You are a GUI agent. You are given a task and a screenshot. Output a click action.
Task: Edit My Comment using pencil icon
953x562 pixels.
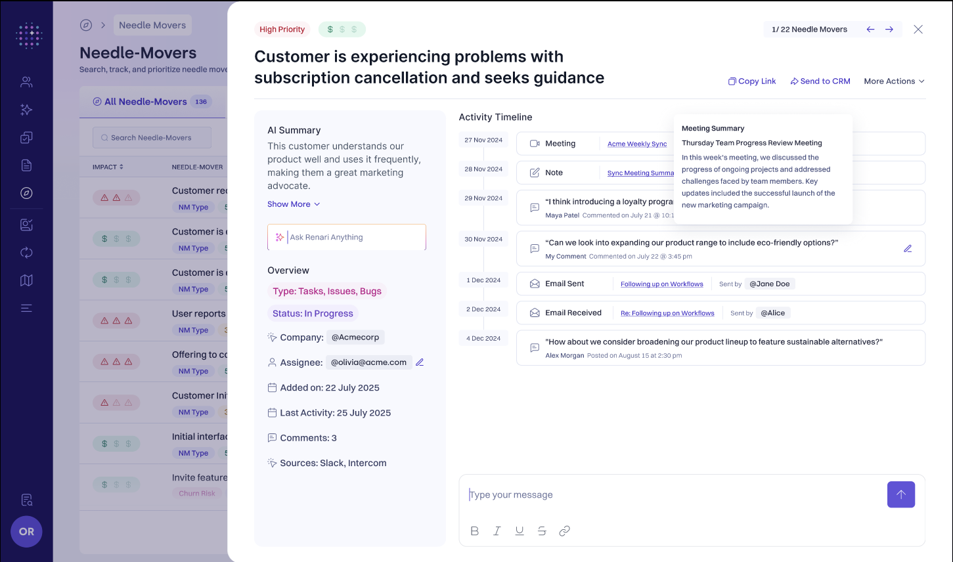(908, 249)
